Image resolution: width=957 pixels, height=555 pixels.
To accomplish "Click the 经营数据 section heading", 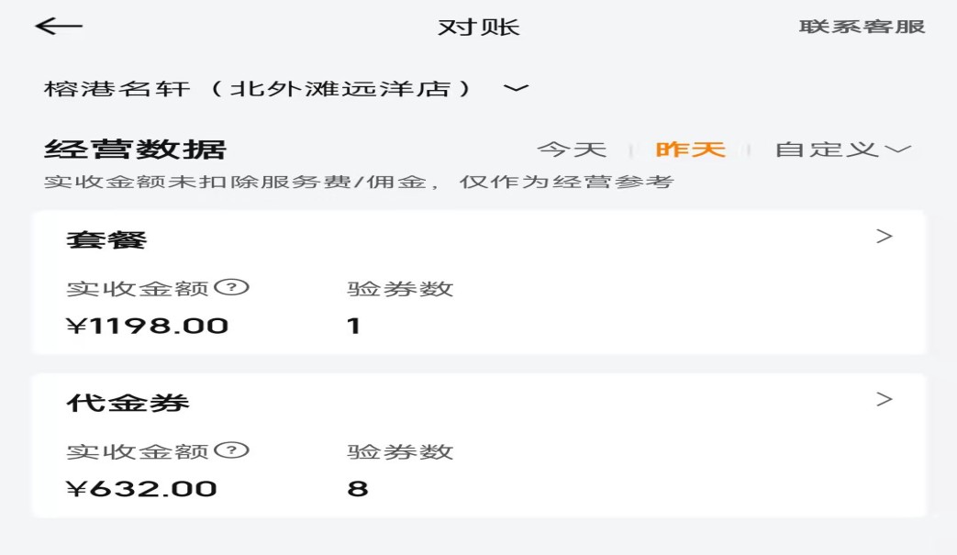I will pos(135,150).
